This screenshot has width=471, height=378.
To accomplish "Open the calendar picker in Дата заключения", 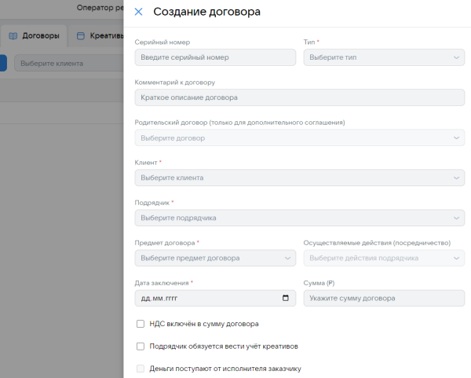I will pyautogui.click(x=286, y=298).
